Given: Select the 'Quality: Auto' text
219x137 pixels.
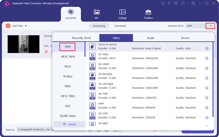Looking at the screenshot, I should (x=183, y=48).
